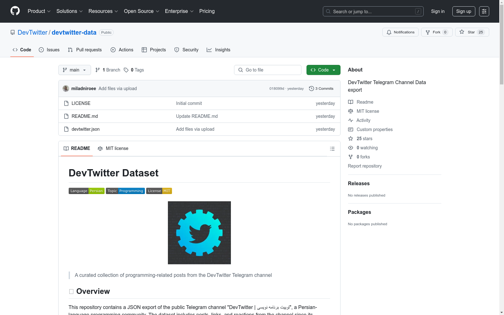Expand the Product menu
The height and width of the screenshot is (315, 504).
point(39,11)
